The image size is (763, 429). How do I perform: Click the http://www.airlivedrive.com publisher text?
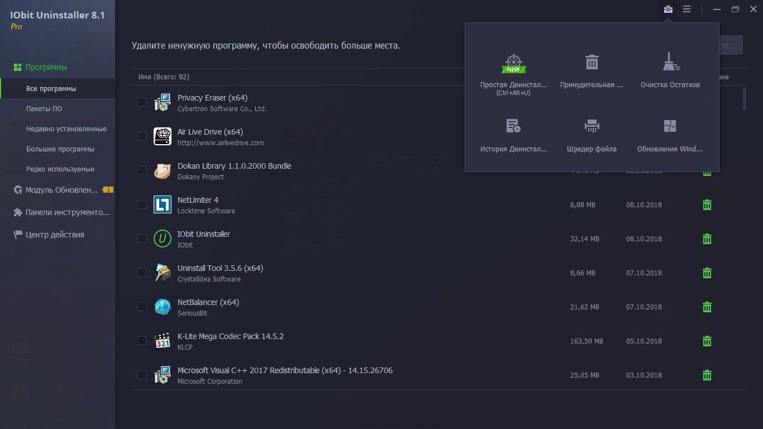pyautogui.click(x=221, y=143)
